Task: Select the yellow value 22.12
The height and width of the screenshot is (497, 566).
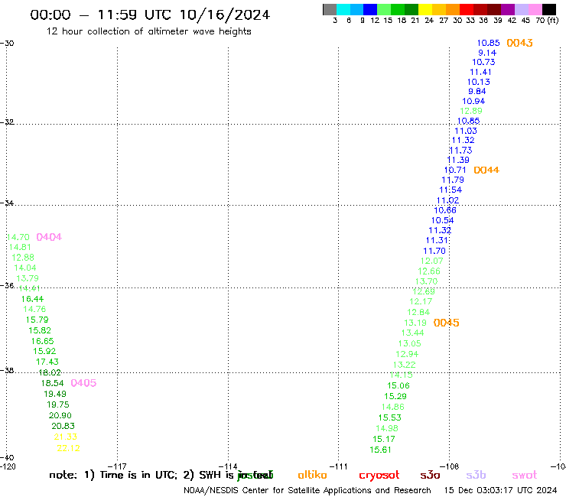Action: [x=68, y=448]
